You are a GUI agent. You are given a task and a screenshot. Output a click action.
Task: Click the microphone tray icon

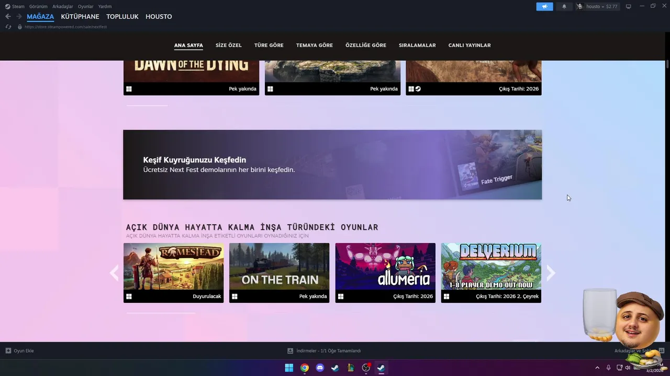pyautogui.click(x=608, y=368)
